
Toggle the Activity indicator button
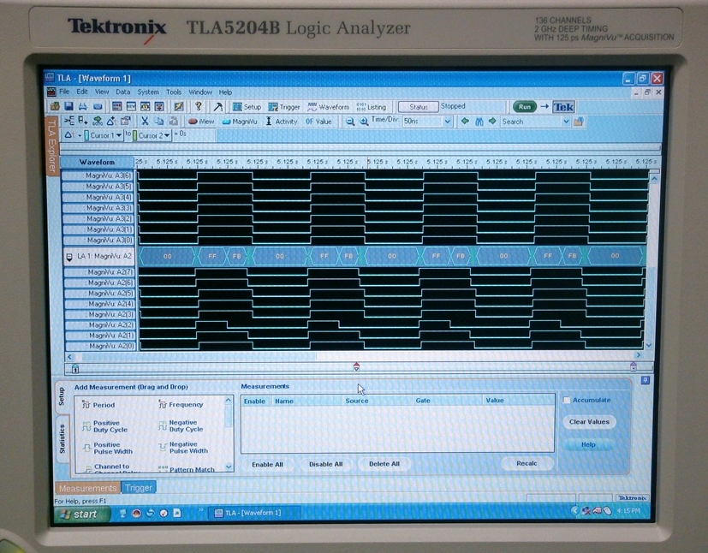pos(282,122)
